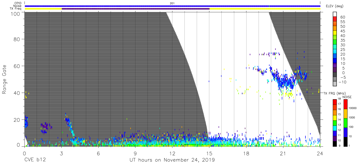Click the 9 UT hour tick label
360x166 pixels.
(135, 153)
